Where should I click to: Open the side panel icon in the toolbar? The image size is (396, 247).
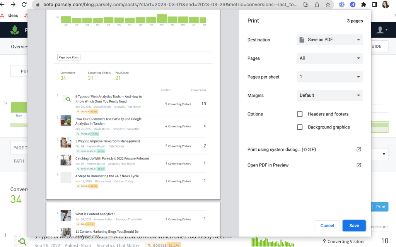click(x=374, y=5)
